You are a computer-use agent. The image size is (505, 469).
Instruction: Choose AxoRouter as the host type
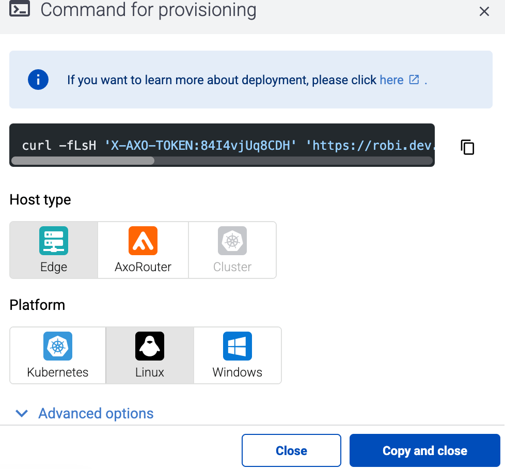(143, 250)
